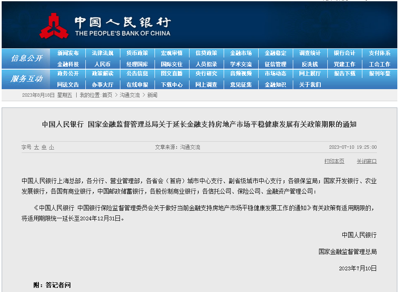Open the 办事大厅 link
399x292 pixels.
102,85
